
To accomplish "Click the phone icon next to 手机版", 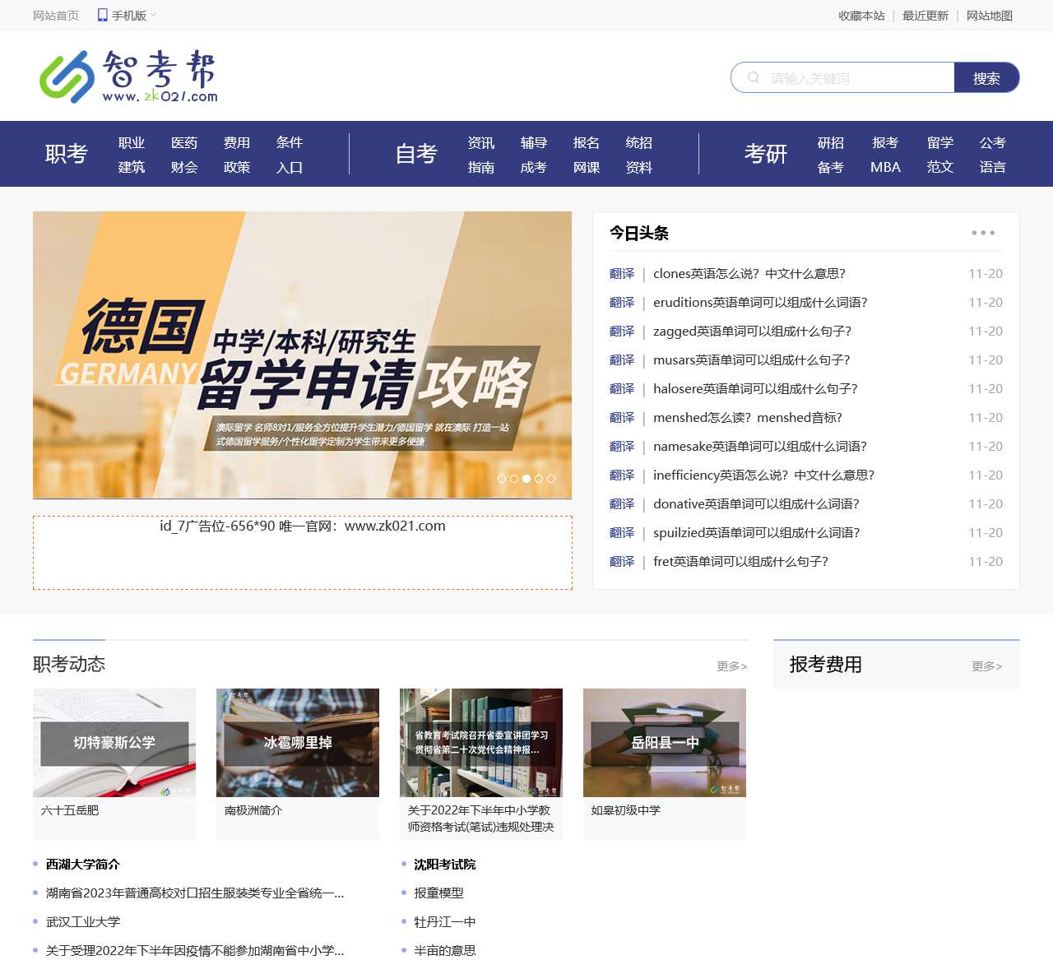I will pos(101,13).
